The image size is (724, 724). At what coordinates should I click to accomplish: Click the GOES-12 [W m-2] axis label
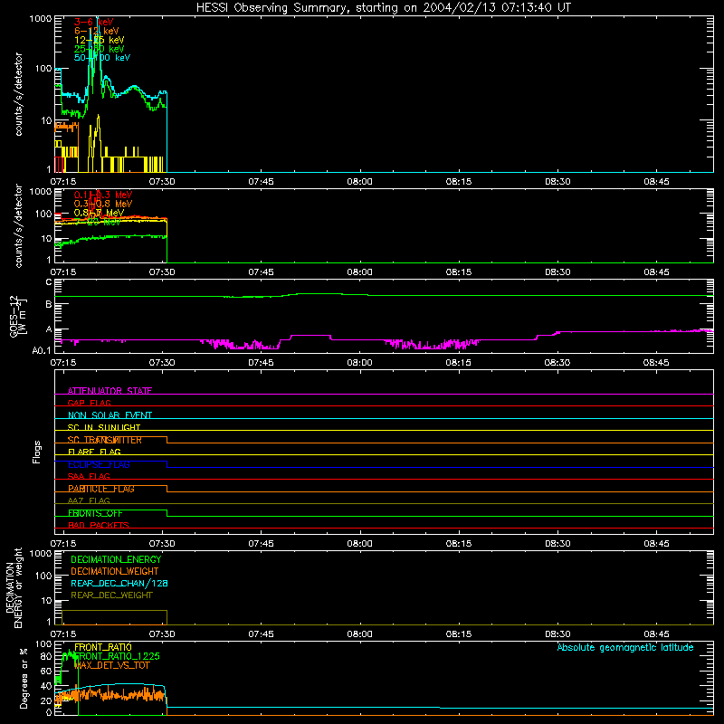[18, 316]
